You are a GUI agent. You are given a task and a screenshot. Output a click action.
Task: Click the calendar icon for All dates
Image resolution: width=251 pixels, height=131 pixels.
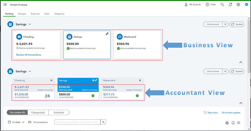point(10,122)
